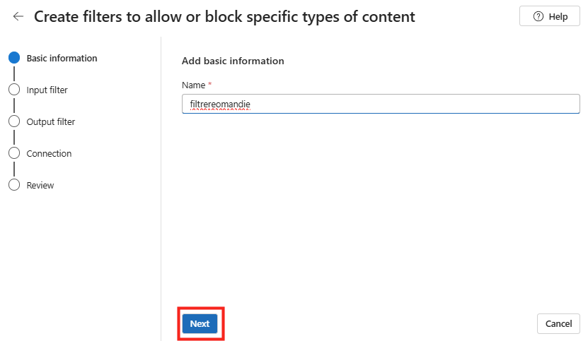This screenshot has height=341, width=588.
Task: Click the Create filters page title
Action: 224,16
